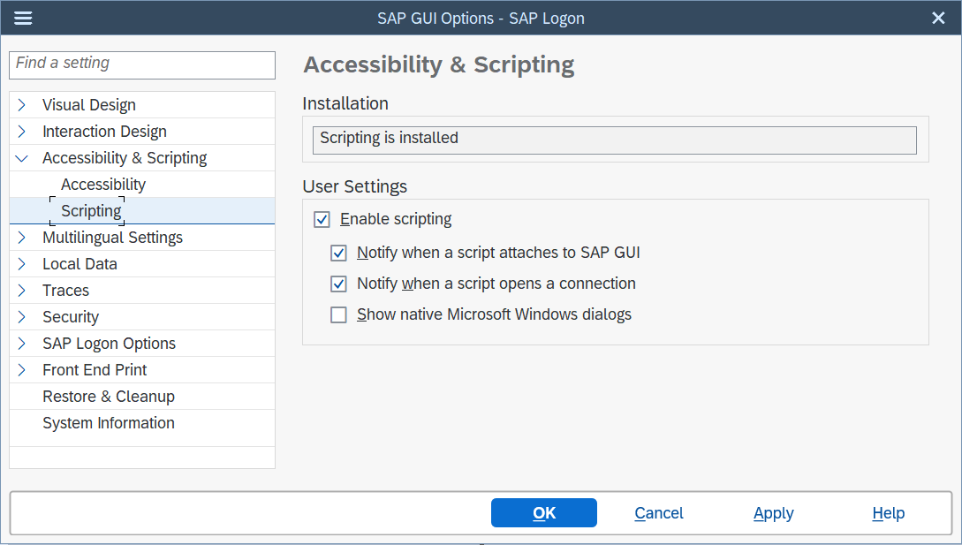
Task: Enable Show native Microsoft Windows dialogs
Action: [x=338, y=314]
